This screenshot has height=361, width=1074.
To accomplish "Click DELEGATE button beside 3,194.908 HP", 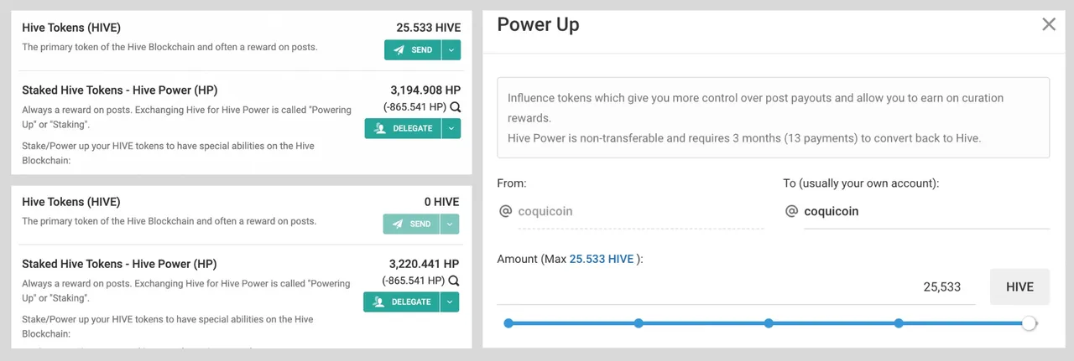I will [403, 128].
